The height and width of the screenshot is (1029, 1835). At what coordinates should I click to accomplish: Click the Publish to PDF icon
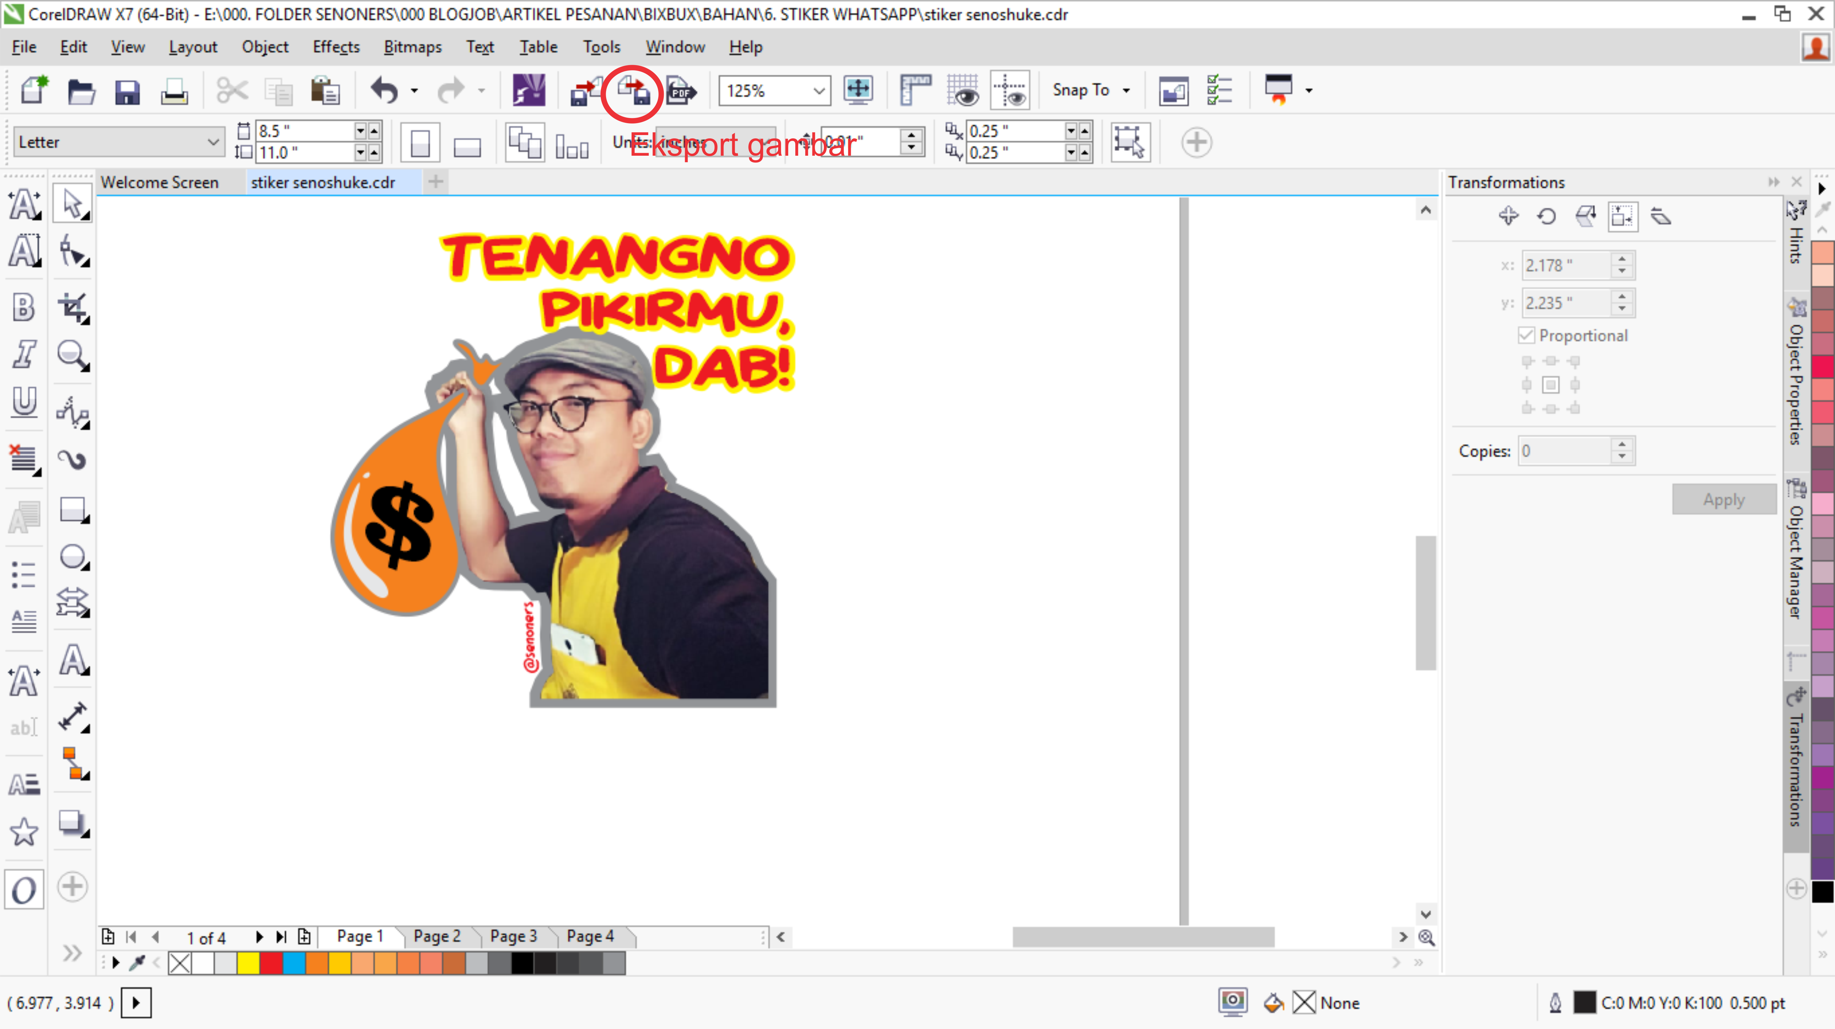click(681, 91)
